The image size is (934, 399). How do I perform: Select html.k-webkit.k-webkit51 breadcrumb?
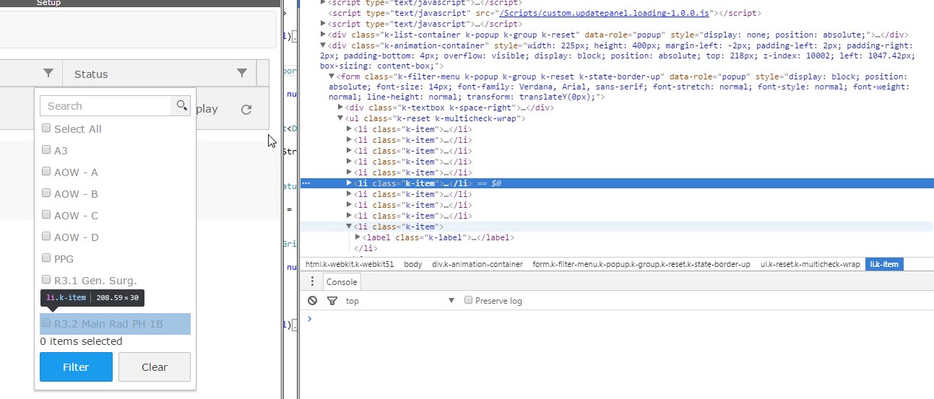pos(350,264)
